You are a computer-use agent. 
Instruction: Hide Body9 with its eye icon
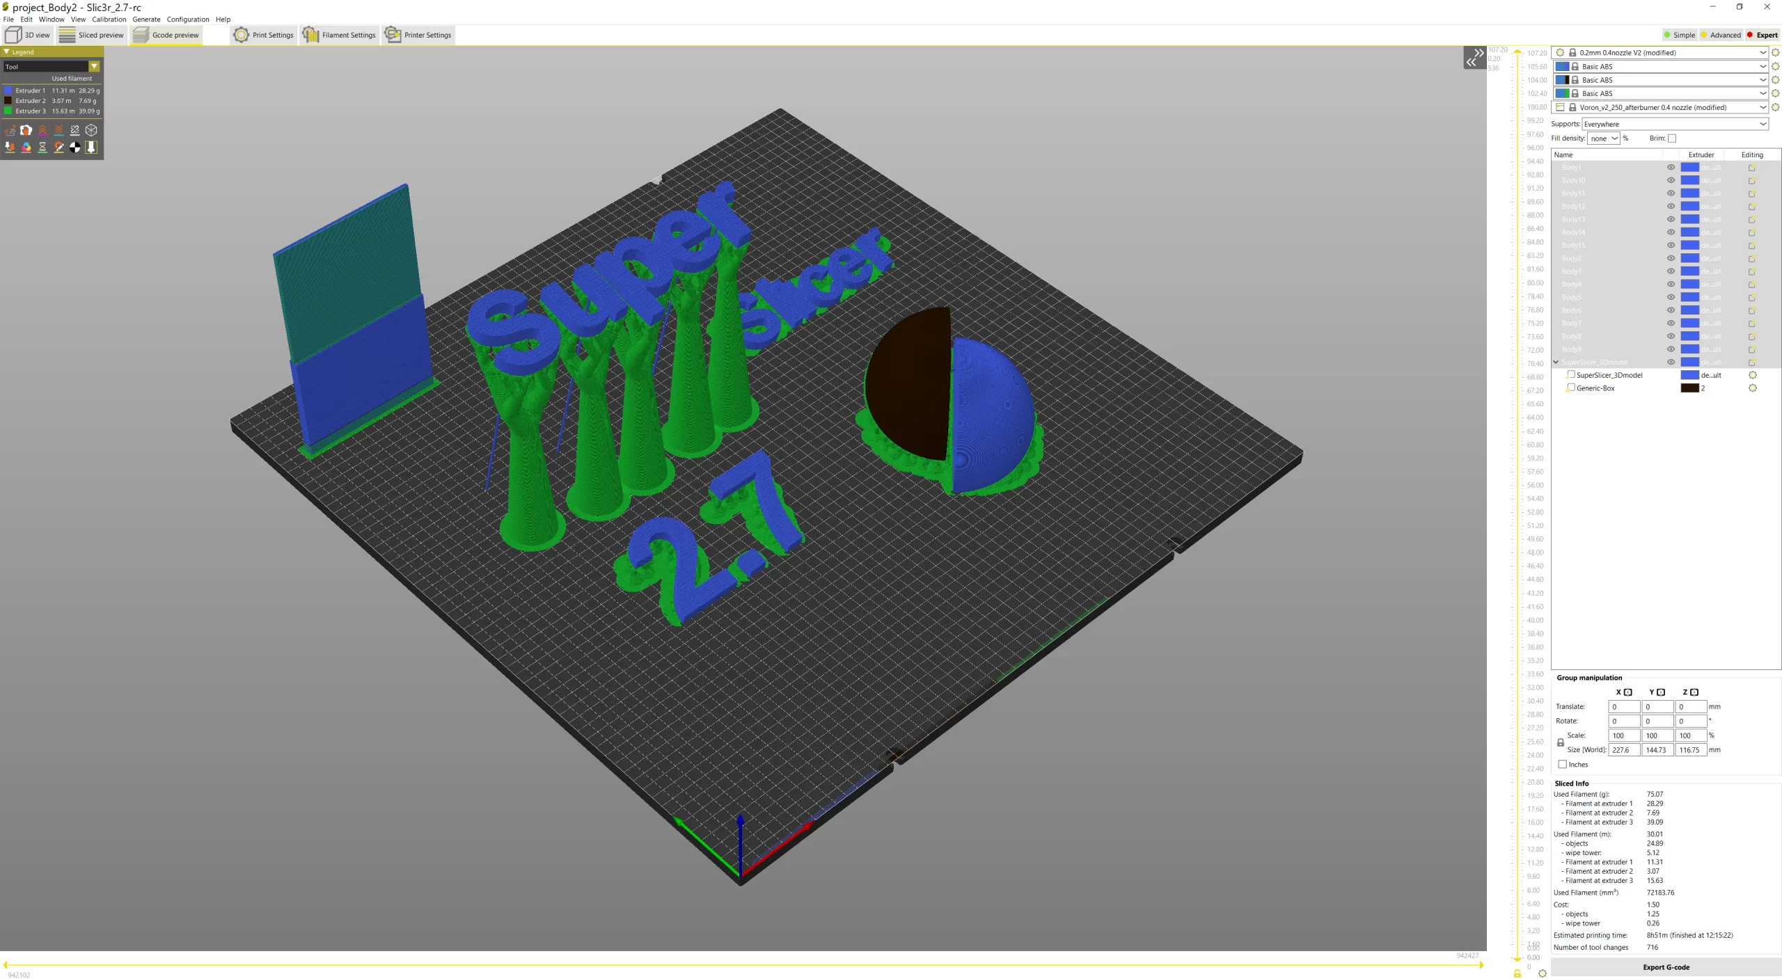(1671, 349)
